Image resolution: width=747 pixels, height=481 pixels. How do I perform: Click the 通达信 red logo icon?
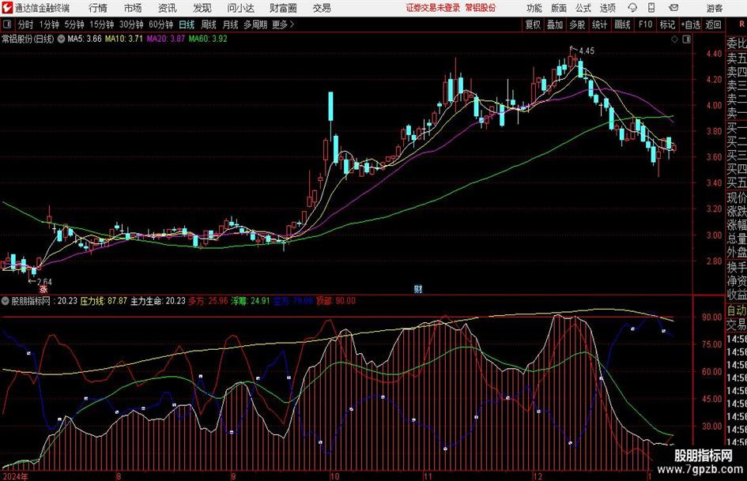pyautogui.click(x=7, y=8)
